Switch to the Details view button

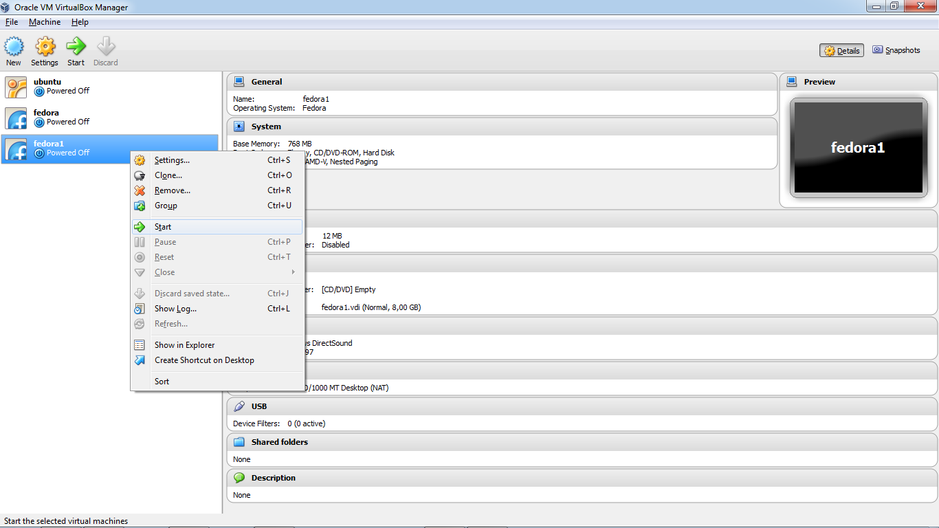pyautogui.click(x=841, y=50)
